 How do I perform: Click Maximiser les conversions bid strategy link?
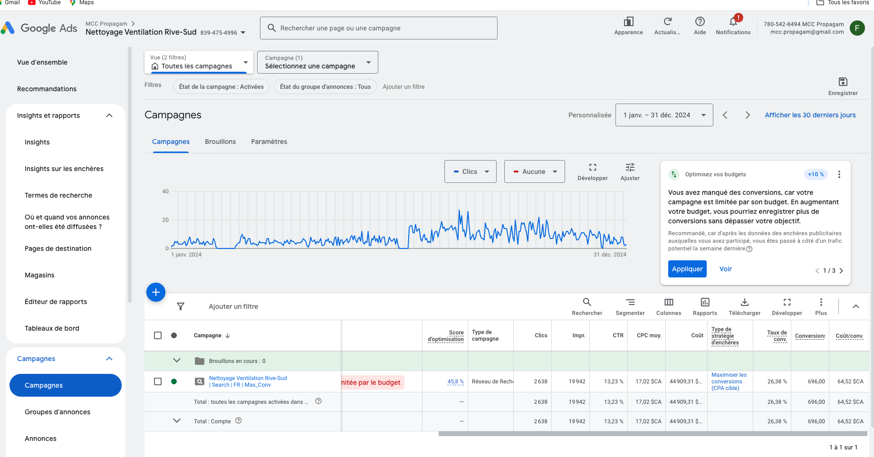pyautogui.click(x=729, y=381)
